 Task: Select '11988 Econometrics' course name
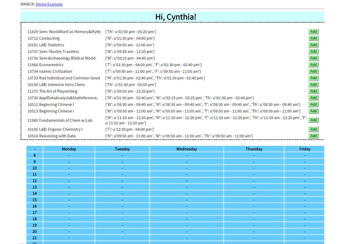pyautogui.click(x=45, y=65)
